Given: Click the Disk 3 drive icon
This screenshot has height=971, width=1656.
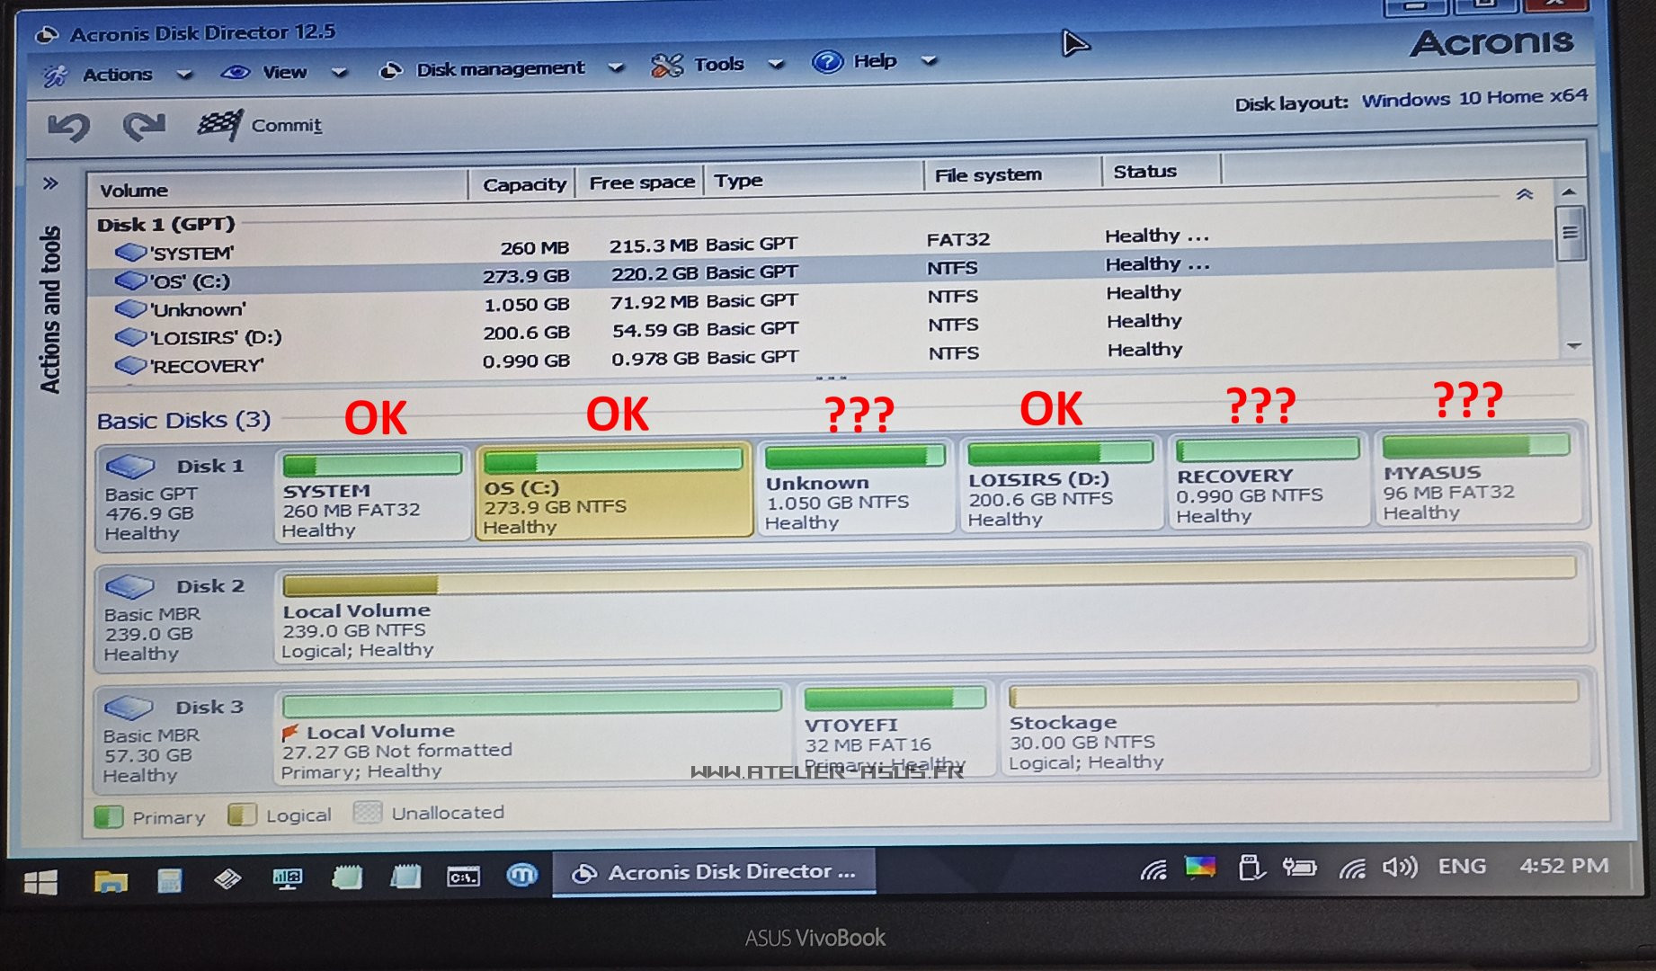Looking at the screenshot, I should [129, 708].
